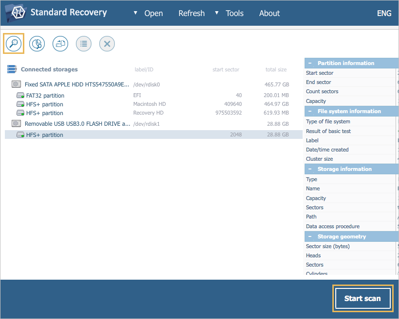This screenshot has height=319, width=399.
Task: Open the disk scan tool (magnifier icon)
Action: (x=13, y=43)
